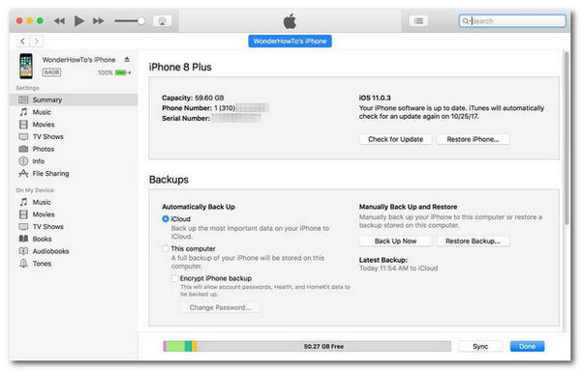Adjust the volume slider knob
This screenshot has height=371, width=581.
[141, 21]
